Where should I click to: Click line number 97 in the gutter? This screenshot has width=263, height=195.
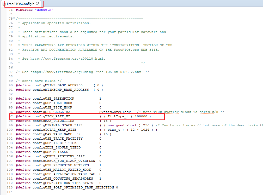(10, 116)
